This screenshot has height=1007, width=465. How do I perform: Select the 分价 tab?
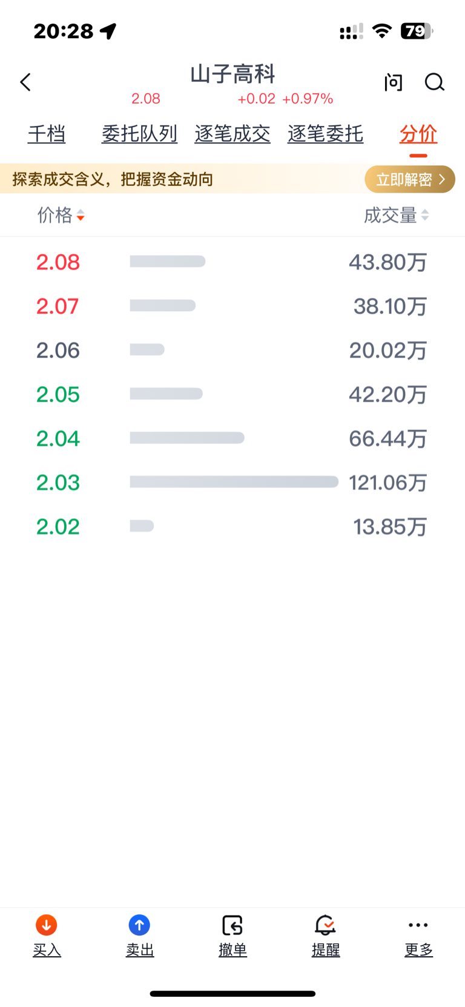tap(418, 134)
